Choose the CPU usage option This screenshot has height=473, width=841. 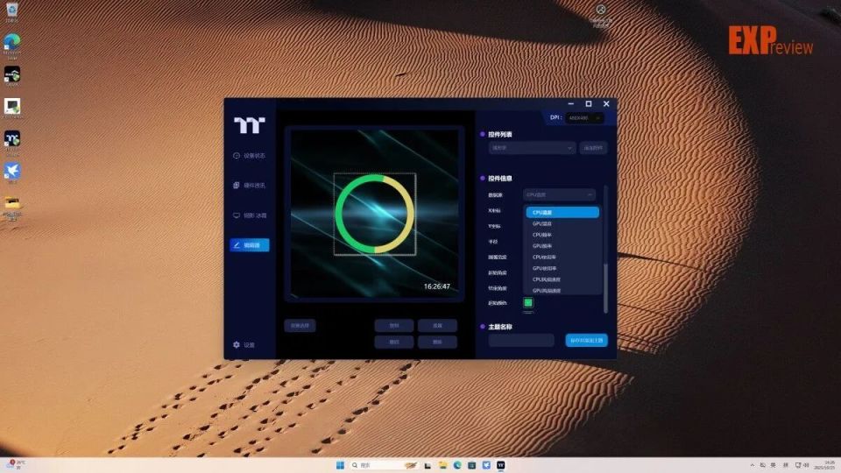pos(562,258)
